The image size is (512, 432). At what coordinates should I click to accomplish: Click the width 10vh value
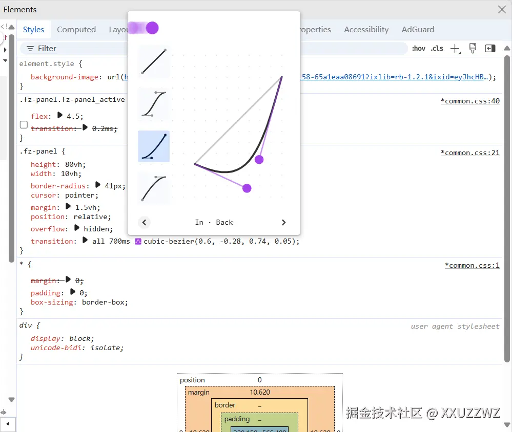(69, 174)
